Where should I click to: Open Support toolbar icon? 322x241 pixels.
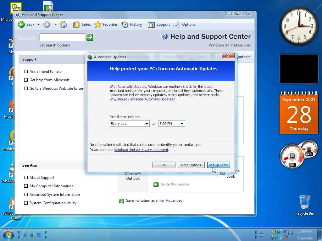coord(151,25)
